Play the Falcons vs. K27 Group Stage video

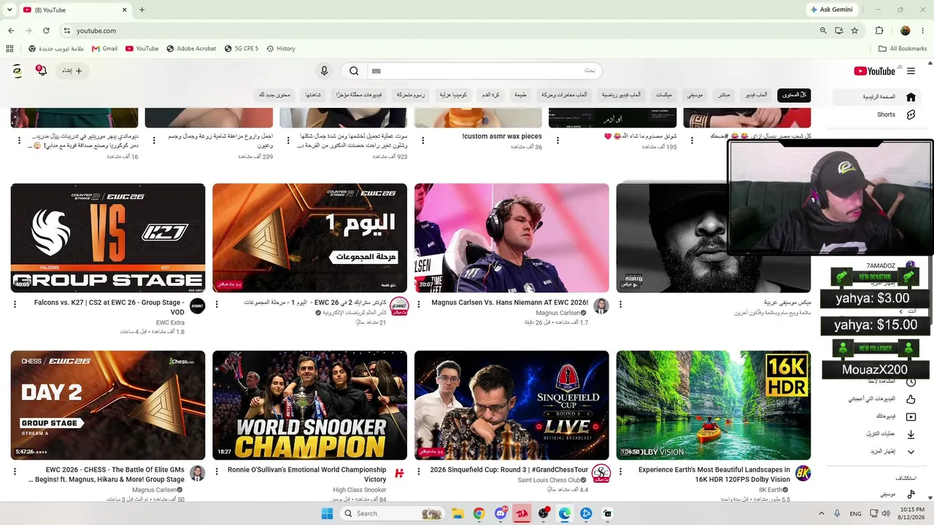(x=108, y=238)
